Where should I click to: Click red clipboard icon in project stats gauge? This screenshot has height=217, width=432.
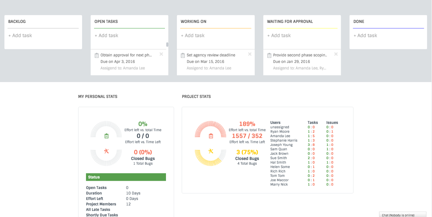(211, 136)
